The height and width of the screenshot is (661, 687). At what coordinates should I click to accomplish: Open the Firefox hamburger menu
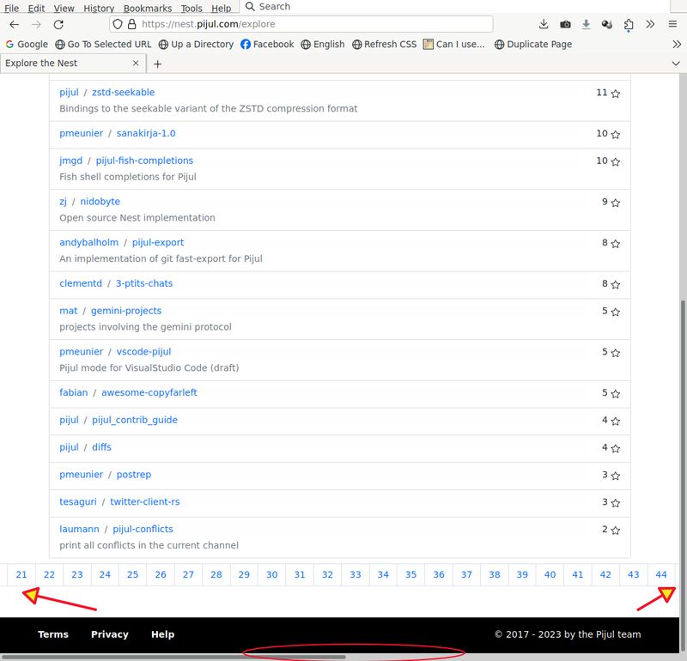coord(672,24)
